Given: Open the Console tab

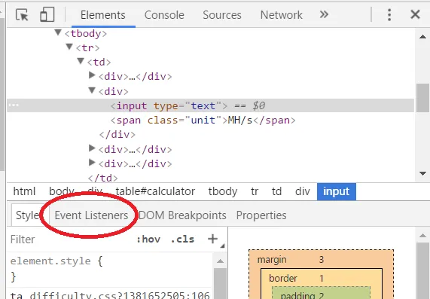Looking at the screenshot, I should pyautogui.click(x=164, y=15).
